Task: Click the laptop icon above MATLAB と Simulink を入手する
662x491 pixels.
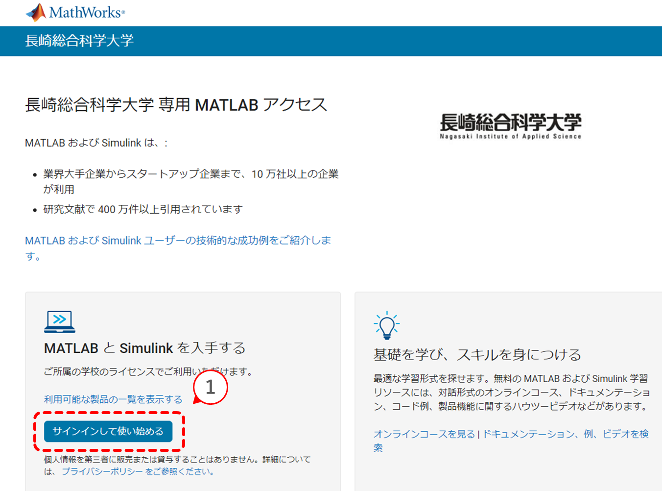Action: click(59, 322)
